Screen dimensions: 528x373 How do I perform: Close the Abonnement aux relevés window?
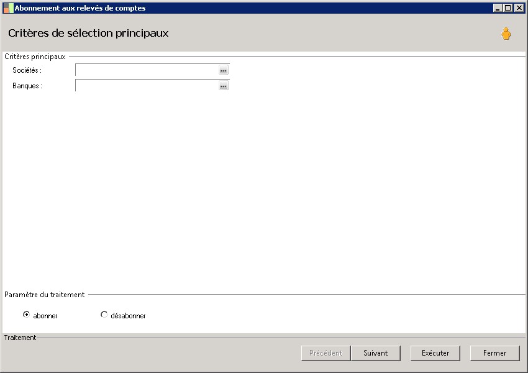519,8
